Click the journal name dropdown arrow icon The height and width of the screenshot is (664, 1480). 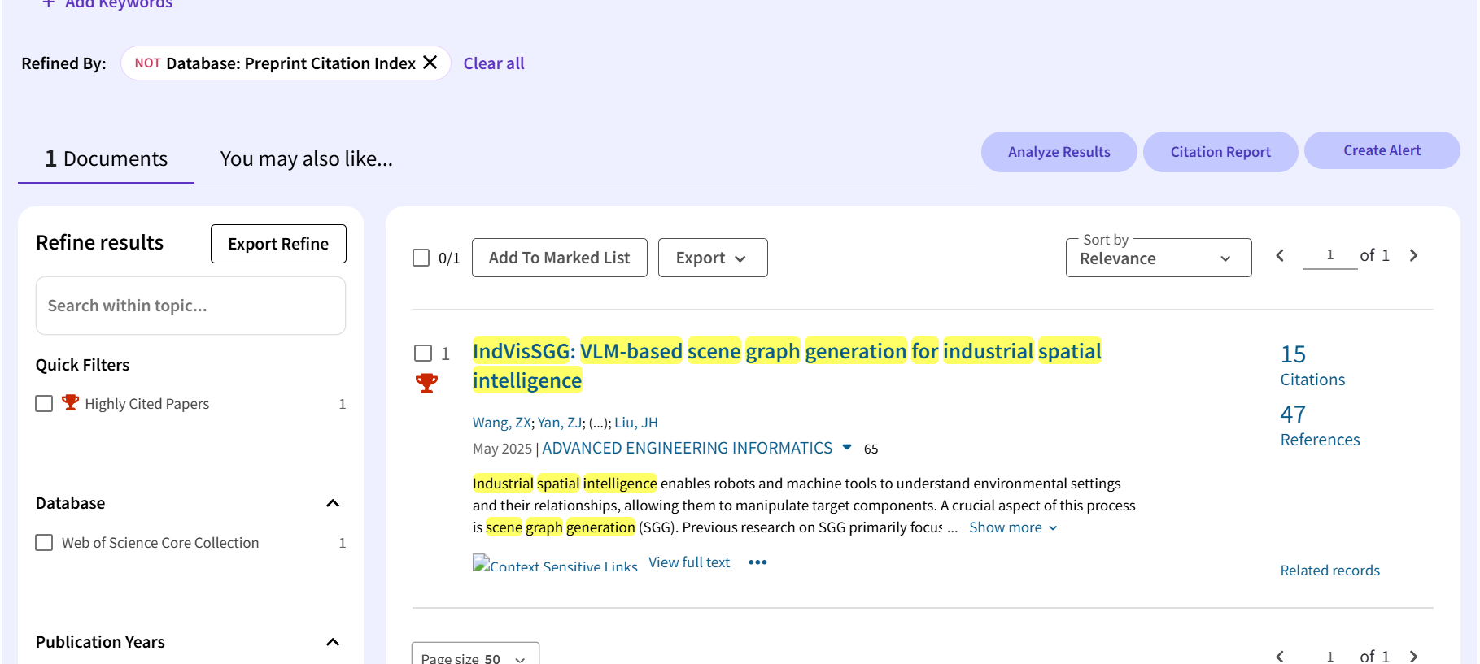coord(847,448)
